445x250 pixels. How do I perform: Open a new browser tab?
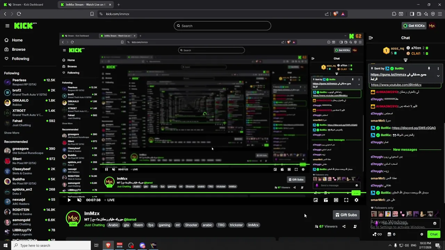119,5
